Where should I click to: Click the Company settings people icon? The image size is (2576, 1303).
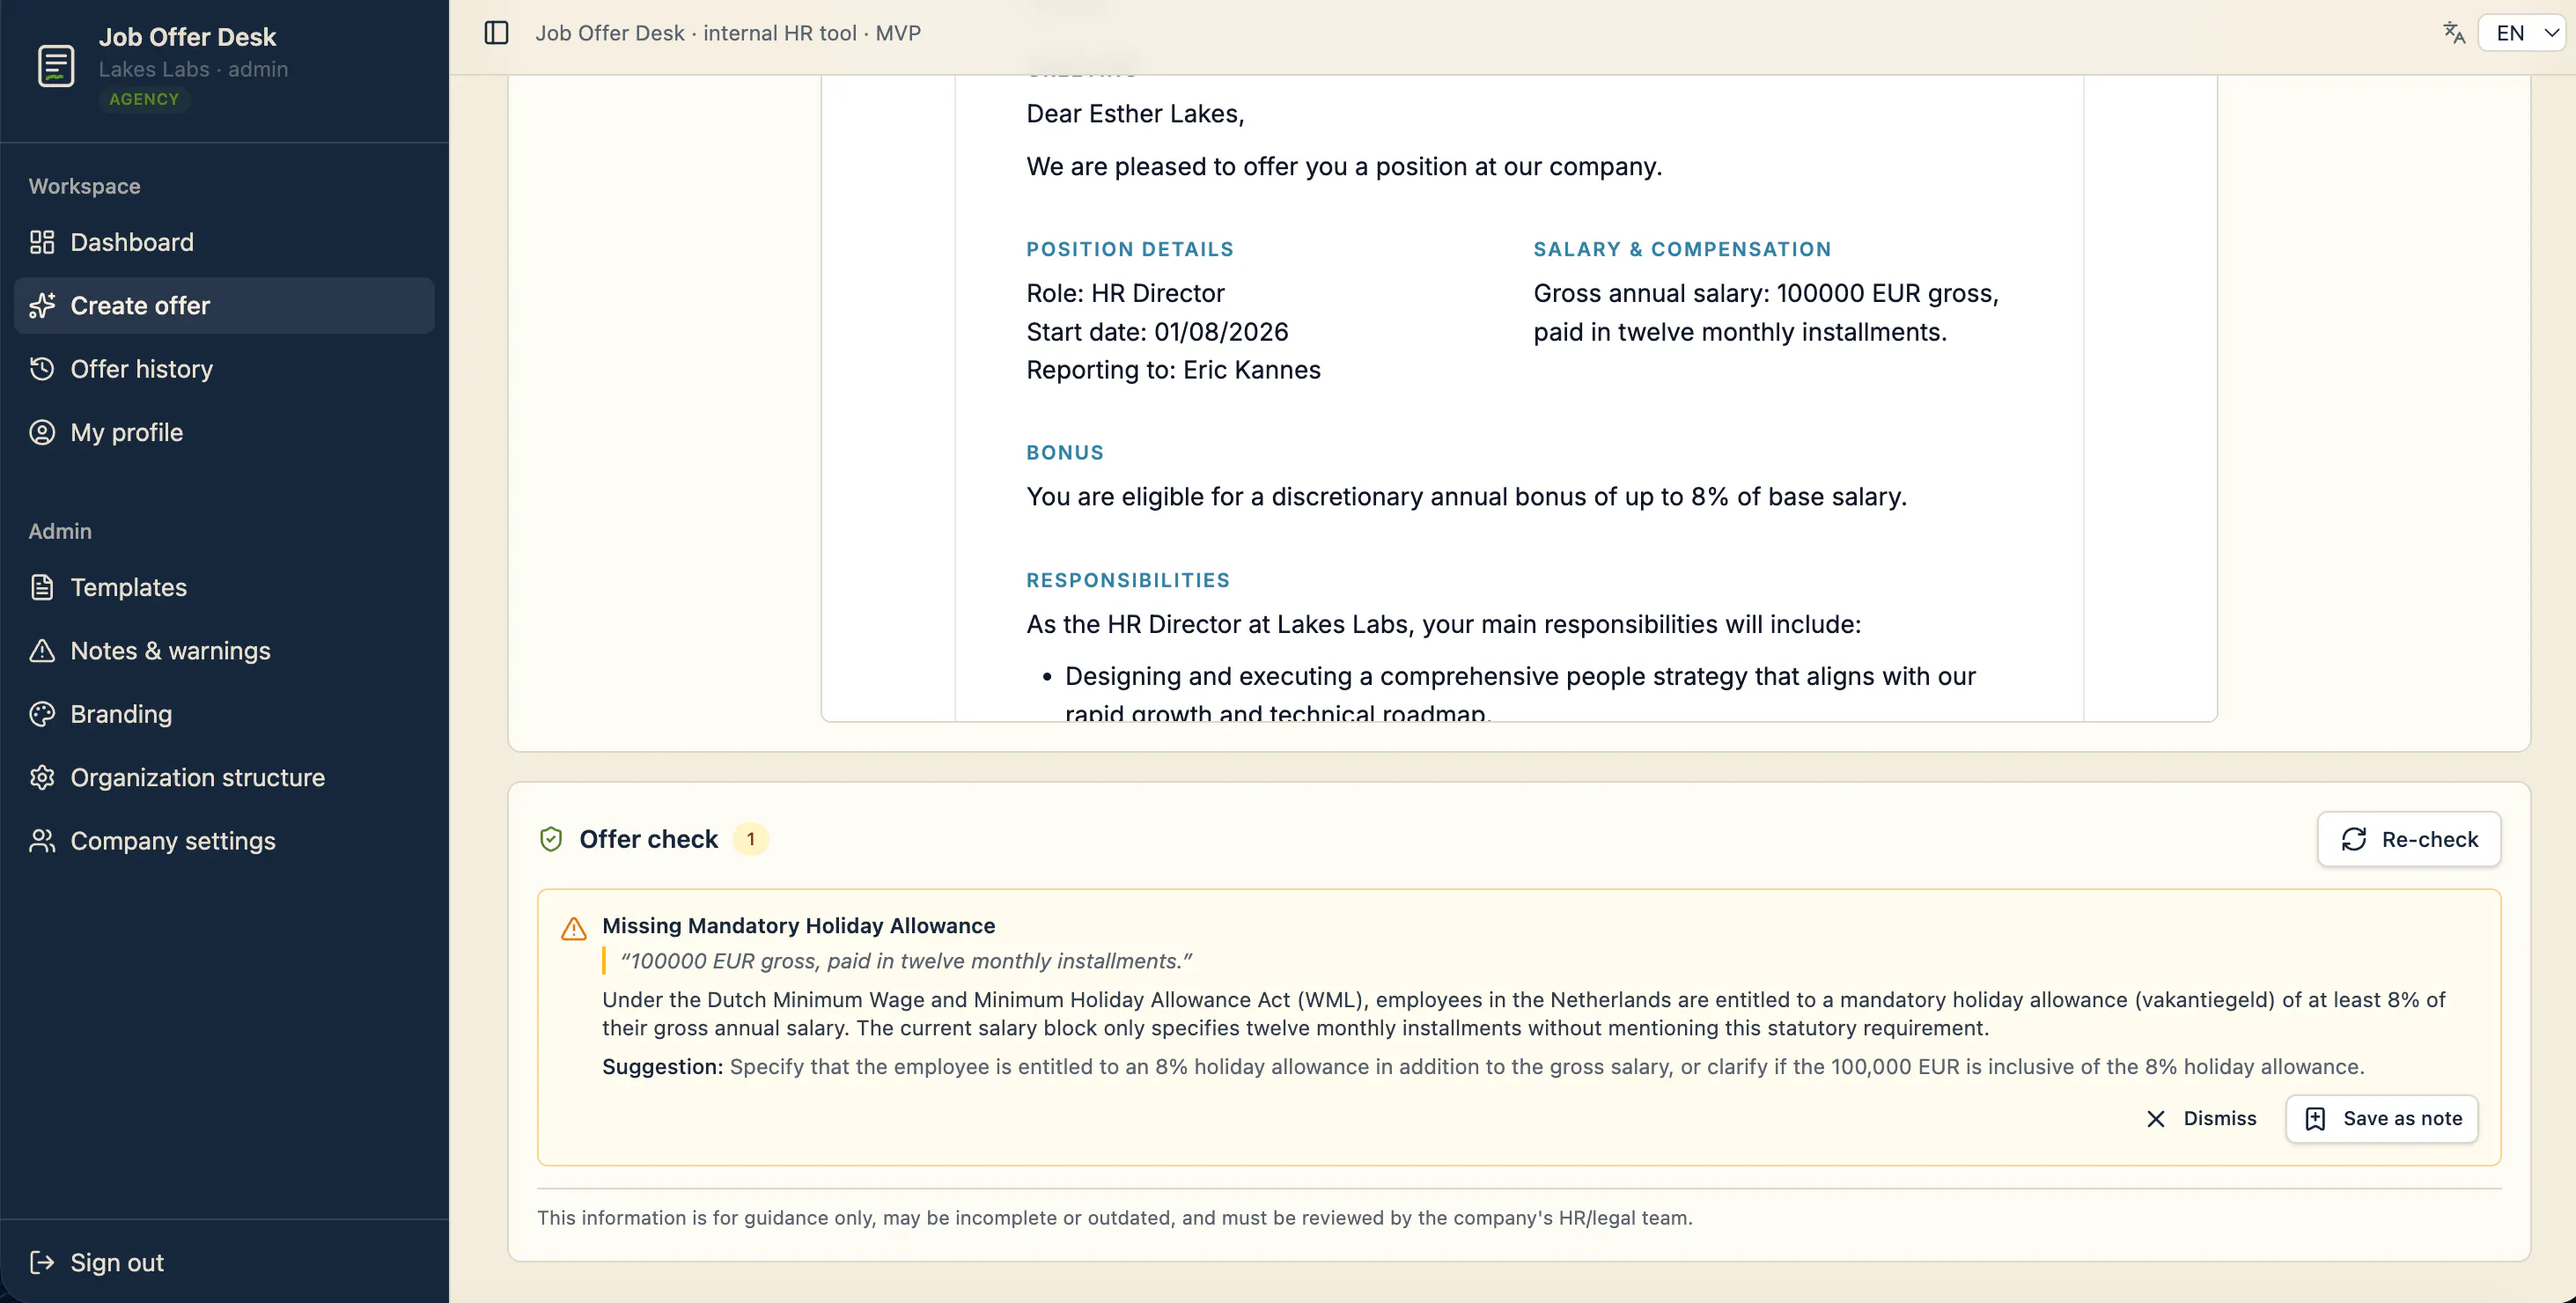tap(42, 841)
